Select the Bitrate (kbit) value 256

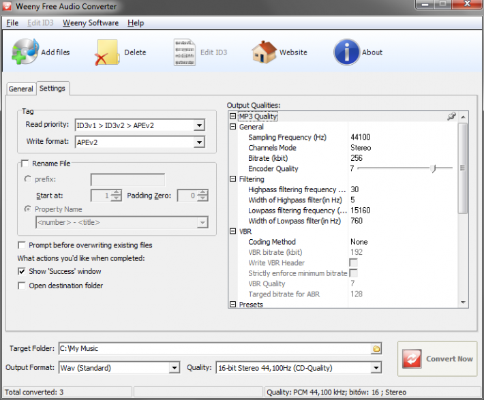(357, 158)
